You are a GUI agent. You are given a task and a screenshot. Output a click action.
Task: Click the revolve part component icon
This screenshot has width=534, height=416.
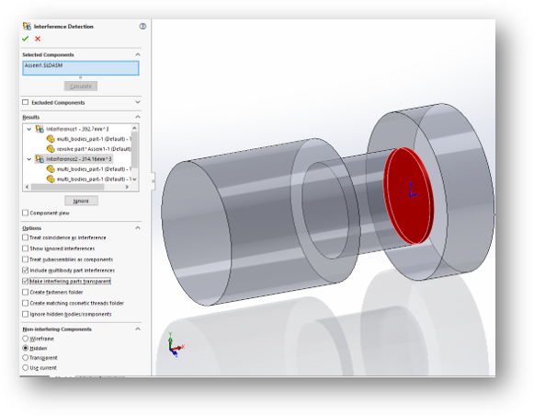point(51,149)
